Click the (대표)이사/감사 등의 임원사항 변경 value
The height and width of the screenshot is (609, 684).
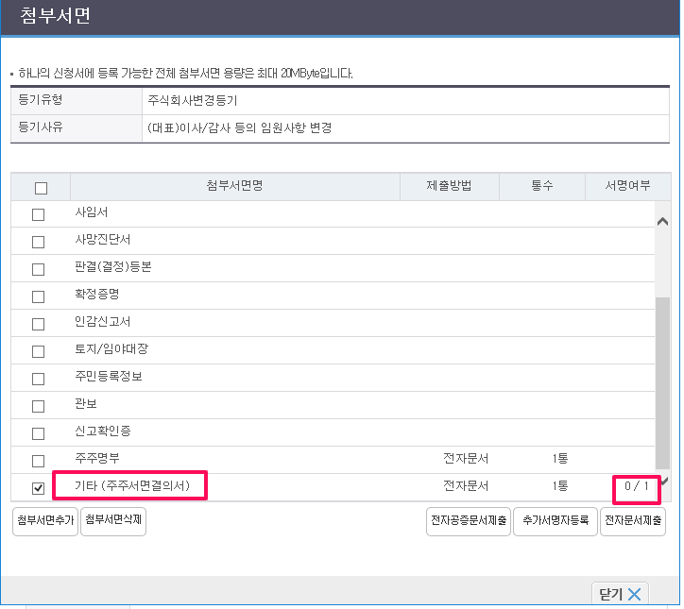click(x=239, y=127)
